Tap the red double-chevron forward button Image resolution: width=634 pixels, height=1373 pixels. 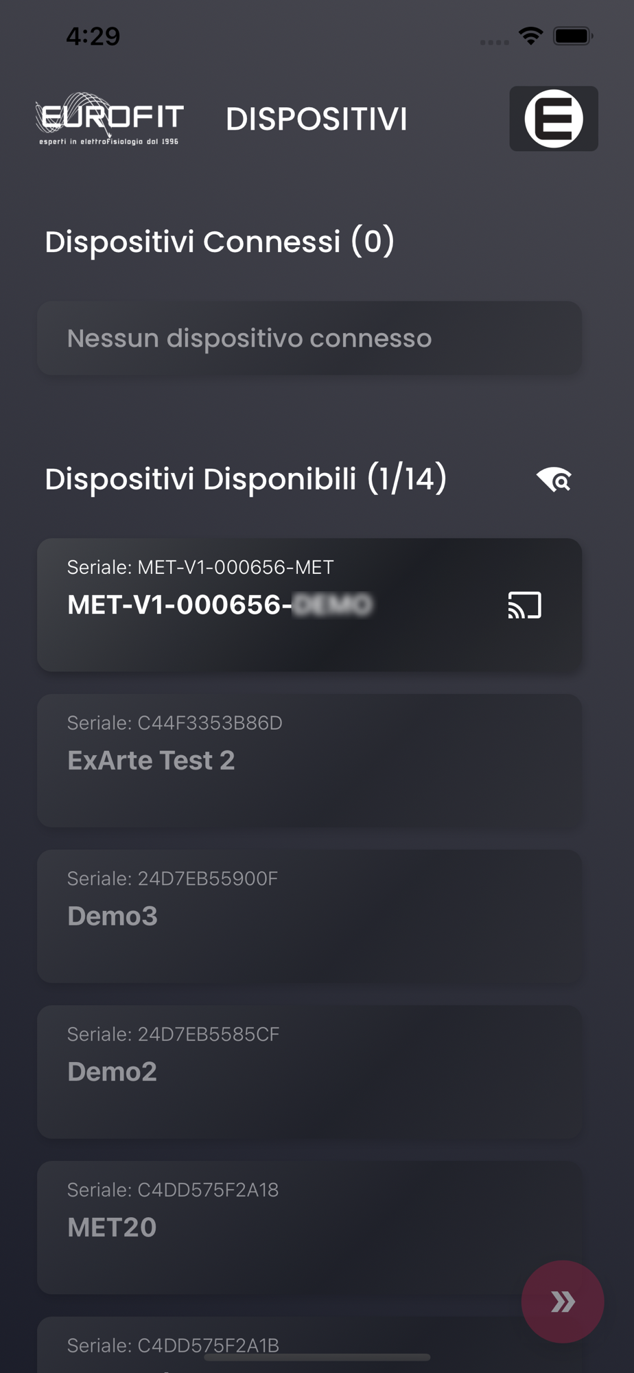563,1302
